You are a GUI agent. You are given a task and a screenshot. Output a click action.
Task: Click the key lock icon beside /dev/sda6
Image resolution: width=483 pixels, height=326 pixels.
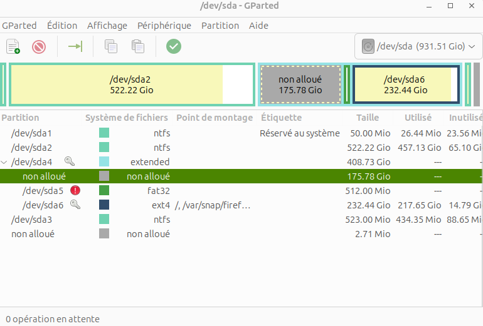pyautogui.click(x=75, y=205)
